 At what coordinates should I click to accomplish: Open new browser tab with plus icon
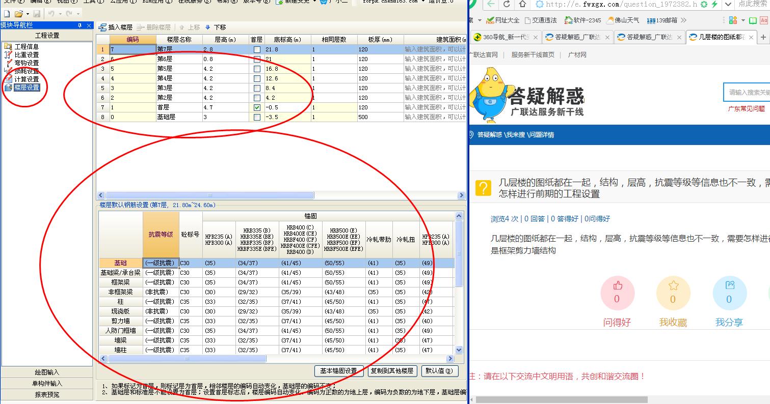tap(763, 37)
